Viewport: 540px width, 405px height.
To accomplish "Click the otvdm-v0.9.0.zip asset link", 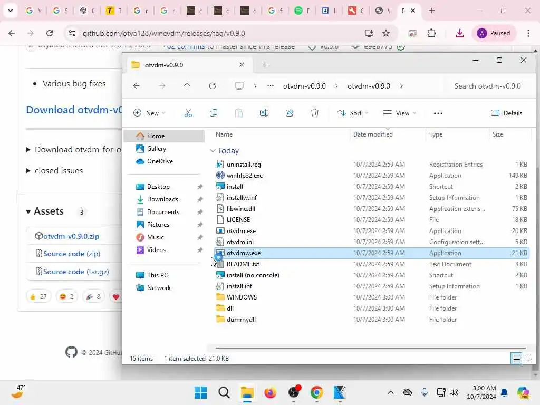I will coord(71,236).
